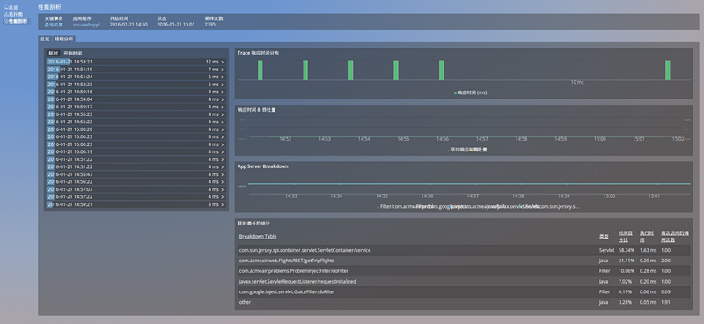Select trace 2016-01-21 14:57:22

(136, 197)
